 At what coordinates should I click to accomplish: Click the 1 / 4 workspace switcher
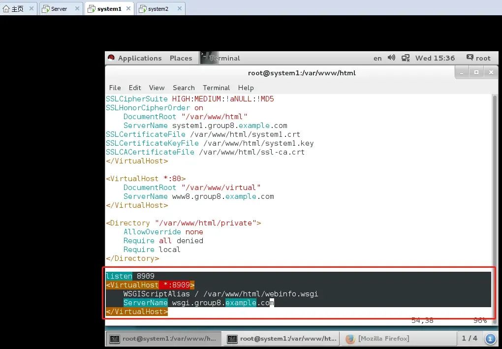click(x=470, y=339)
